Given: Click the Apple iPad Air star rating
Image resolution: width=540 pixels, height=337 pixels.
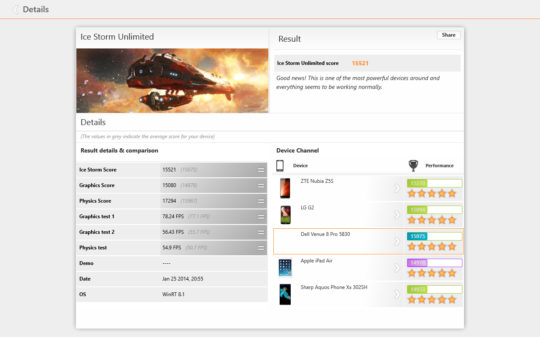Looking at the screenshot, I should pyautogui.click(x=432, y=273).
